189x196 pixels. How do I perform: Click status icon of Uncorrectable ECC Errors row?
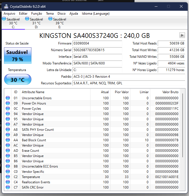pos(8,166)
